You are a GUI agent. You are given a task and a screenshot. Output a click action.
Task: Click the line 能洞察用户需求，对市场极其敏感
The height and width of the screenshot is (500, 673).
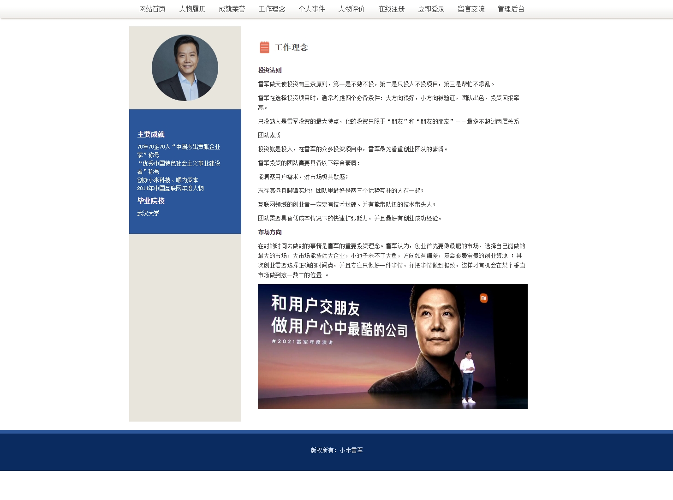tap(303, 177)
